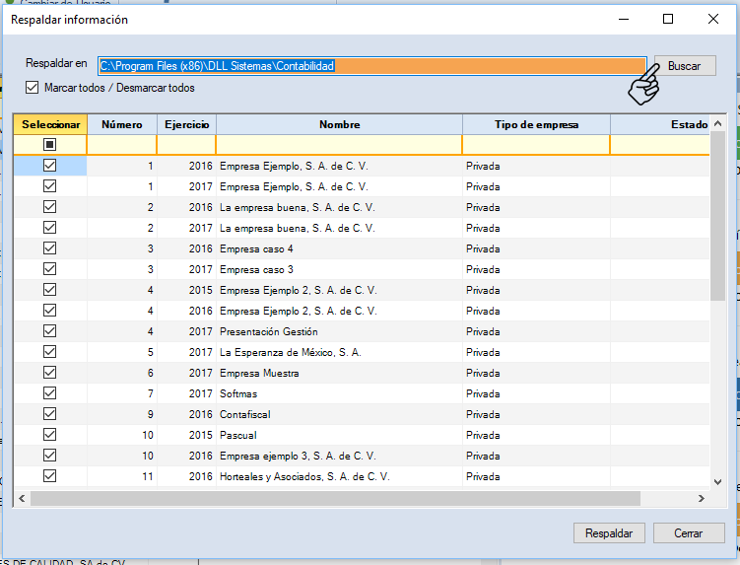Click the Respaldar button
740x565 pixels.
pos(608,532)
